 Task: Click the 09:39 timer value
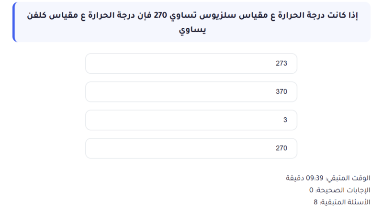point(315,178)
